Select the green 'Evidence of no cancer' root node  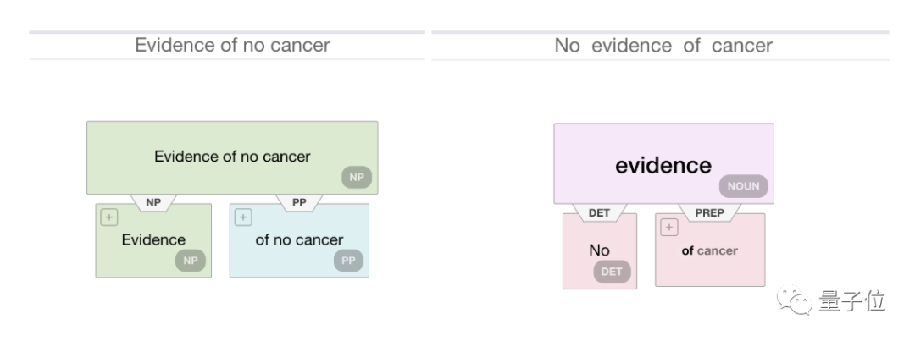point(232,157)
